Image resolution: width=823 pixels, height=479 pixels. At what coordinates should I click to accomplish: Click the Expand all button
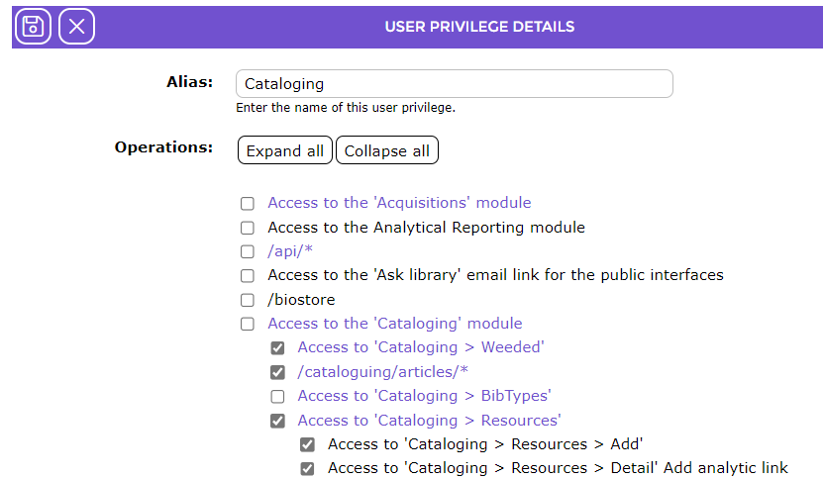tap(284, 150)
